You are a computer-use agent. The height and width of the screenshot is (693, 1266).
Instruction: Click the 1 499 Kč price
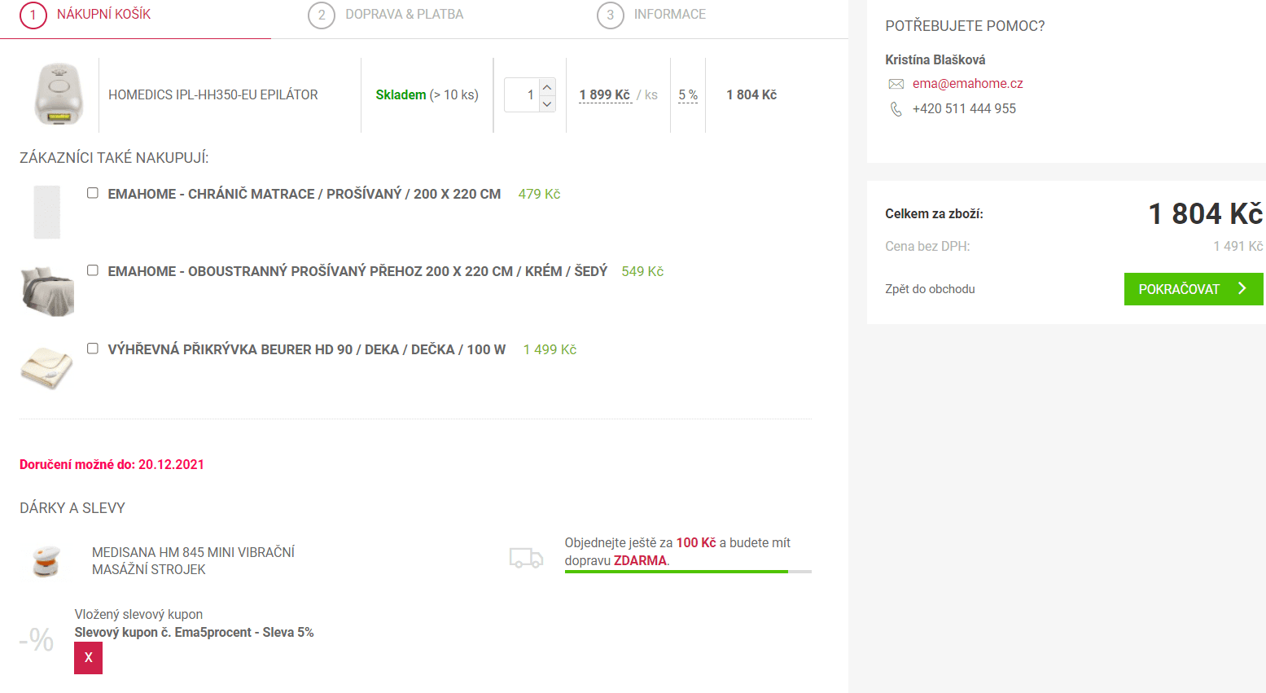(550, 349)
